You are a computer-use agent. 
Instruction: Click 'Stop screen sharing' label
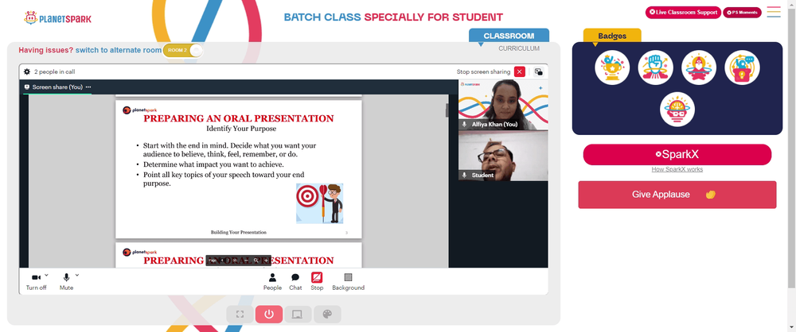pyautogui.click(x=483, y=72)
